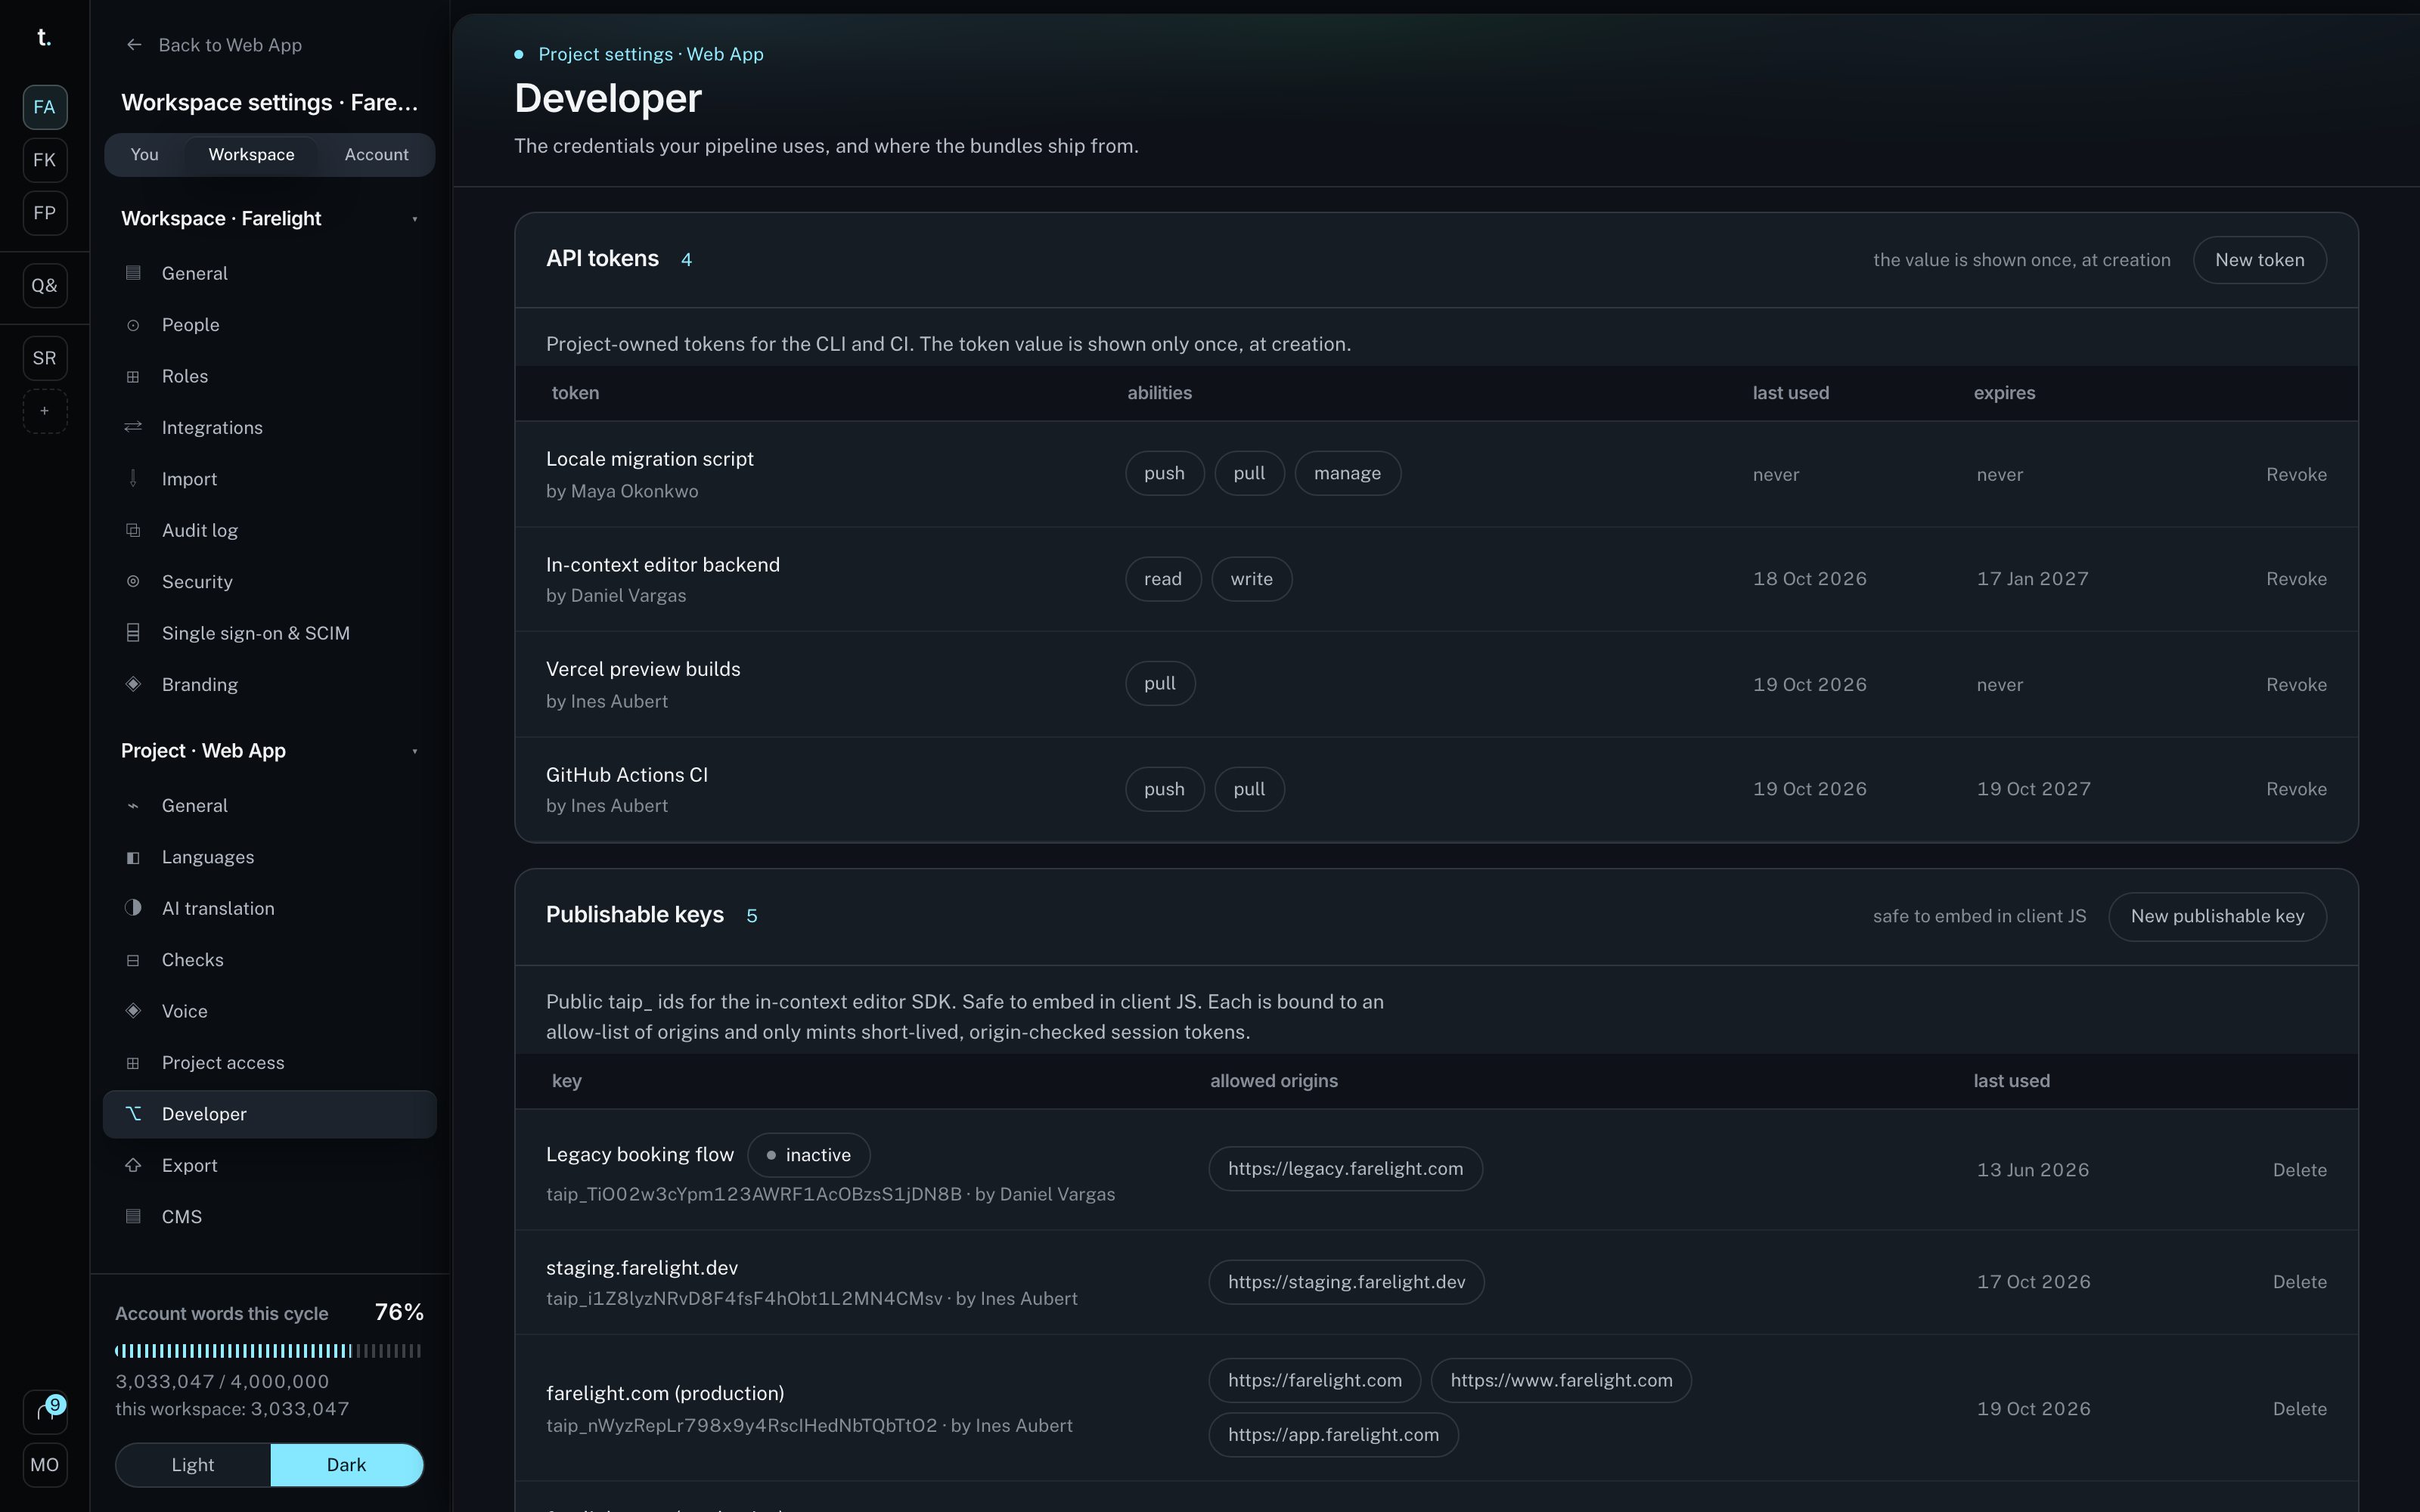This screenshot has width=2420, height=1512.
Task: Switch theme to Light
Action: 193,1465
